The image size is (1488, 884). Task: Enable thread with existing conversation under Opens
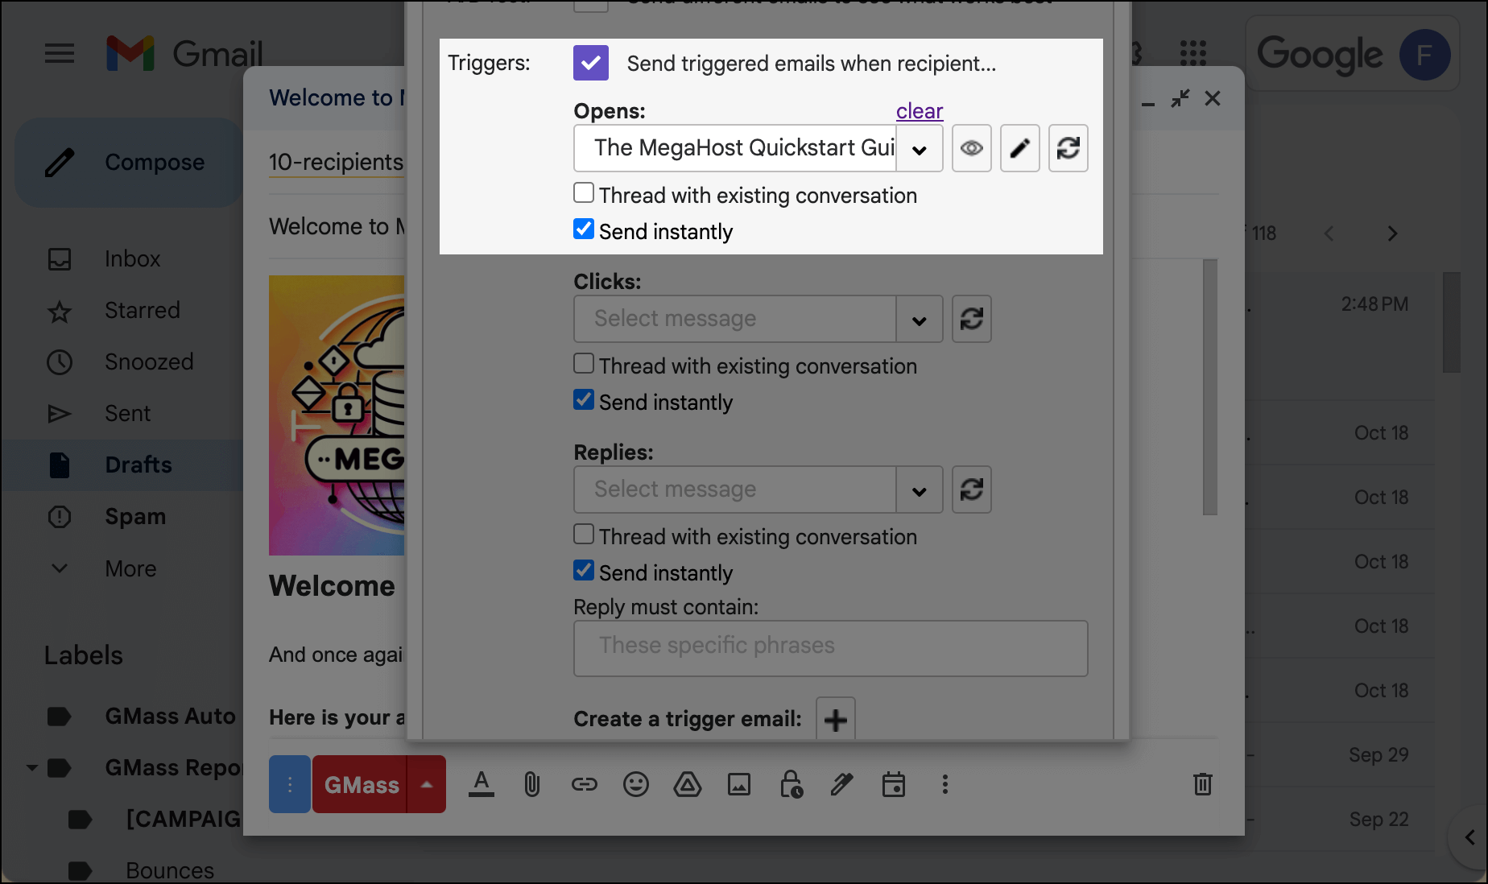(x=584, y=193)
